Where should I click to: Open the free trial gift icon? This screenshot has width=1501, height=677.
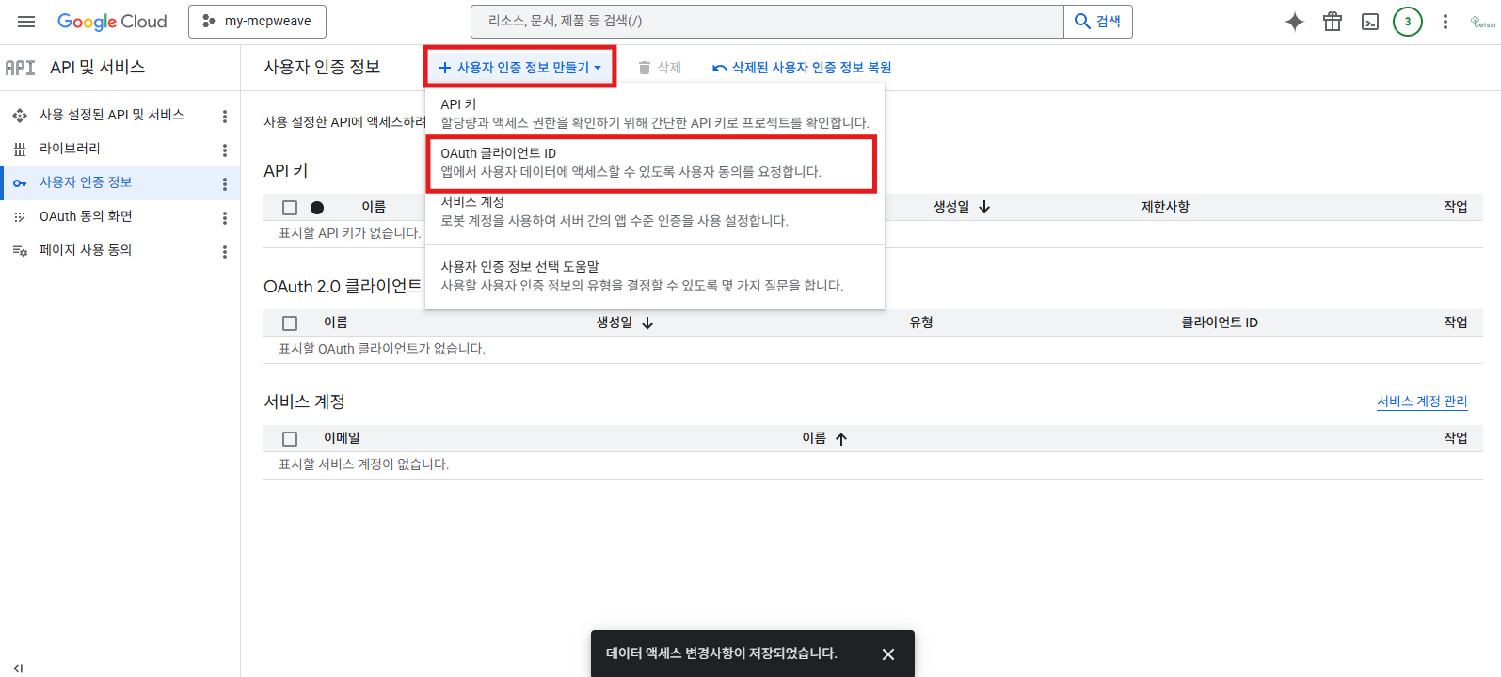click(x=1333, y=22)
